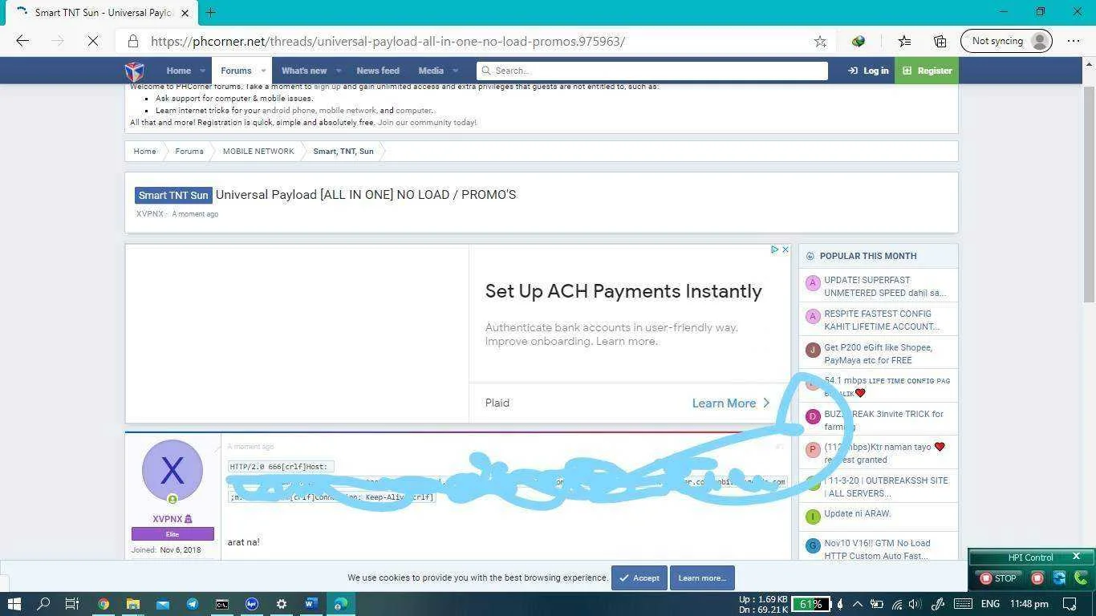This screenshot has height=616, width=1096.
Task: Click the Smart TNT Sun thread prefix label
Action: (x=173, y=195)
